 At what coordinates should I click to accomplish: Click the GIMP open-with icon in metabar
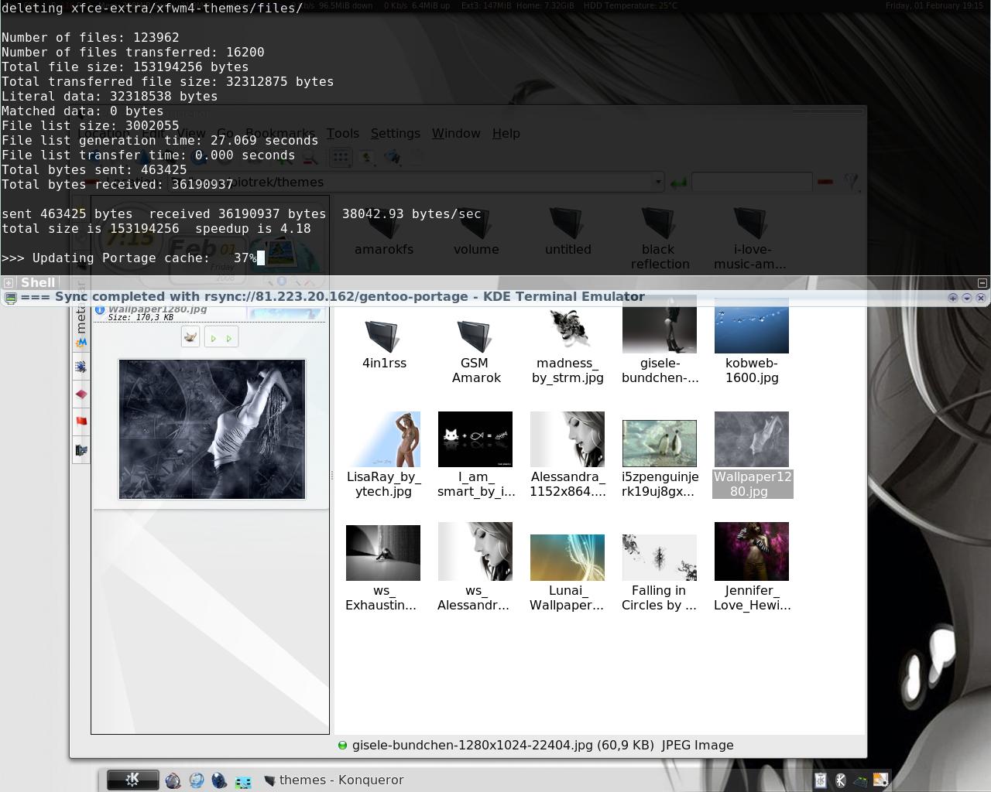[x=190, y=337]
